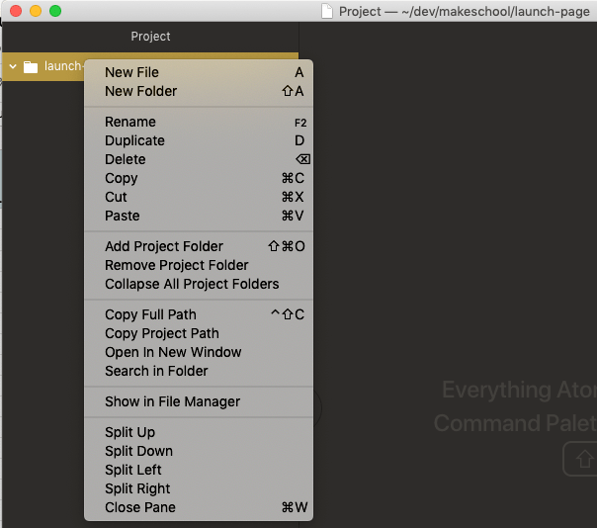597x528 pixels.
Task: Select Collapse All Project Folders
Action: [192, 284]
